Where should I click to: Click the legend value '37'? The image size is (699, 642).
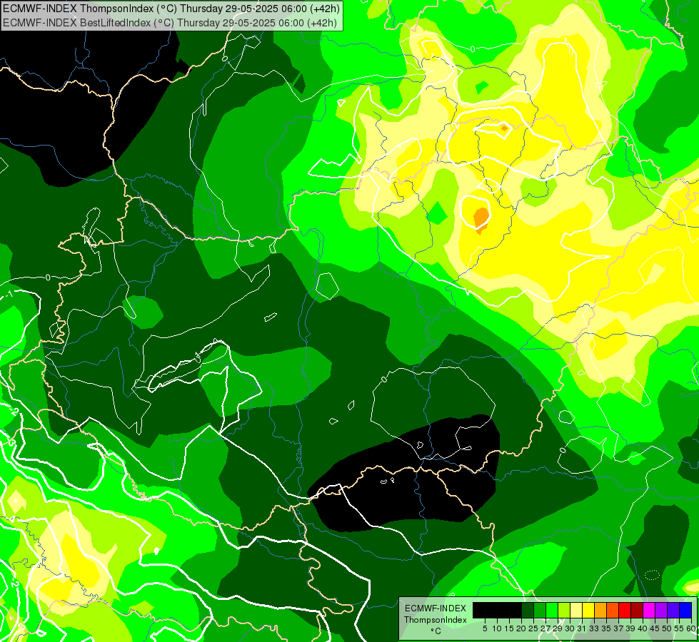618,628
